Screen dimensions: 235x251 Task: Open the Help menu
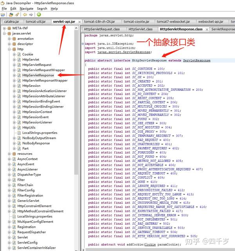[54, 9]
